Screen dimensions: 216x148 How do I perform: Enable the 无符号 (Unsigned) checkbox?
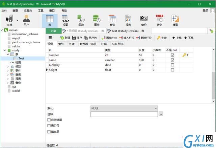pos(49,126)
